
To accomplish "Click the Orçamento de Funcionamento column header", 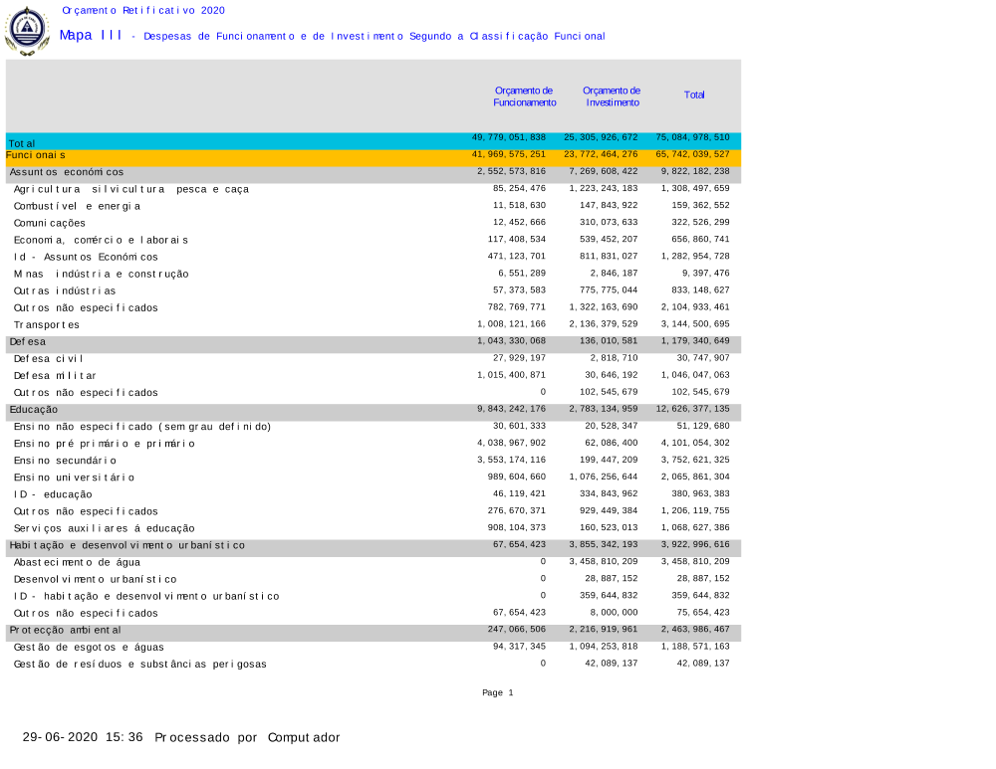I will (524, 96).
